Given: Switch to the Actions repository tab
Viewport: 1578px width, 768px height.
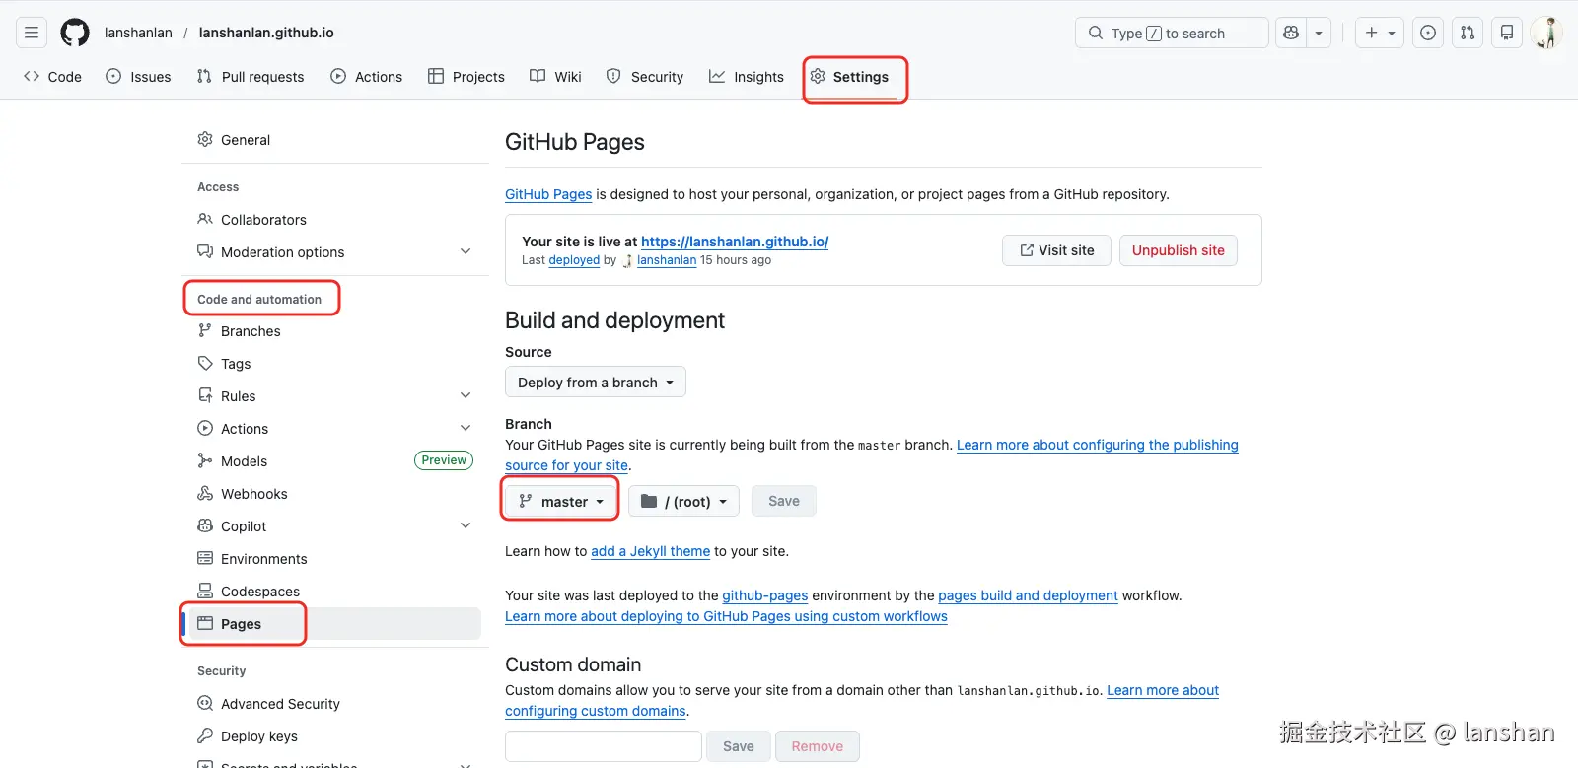Looking at the screenshot, I should [x=367, y=77].
